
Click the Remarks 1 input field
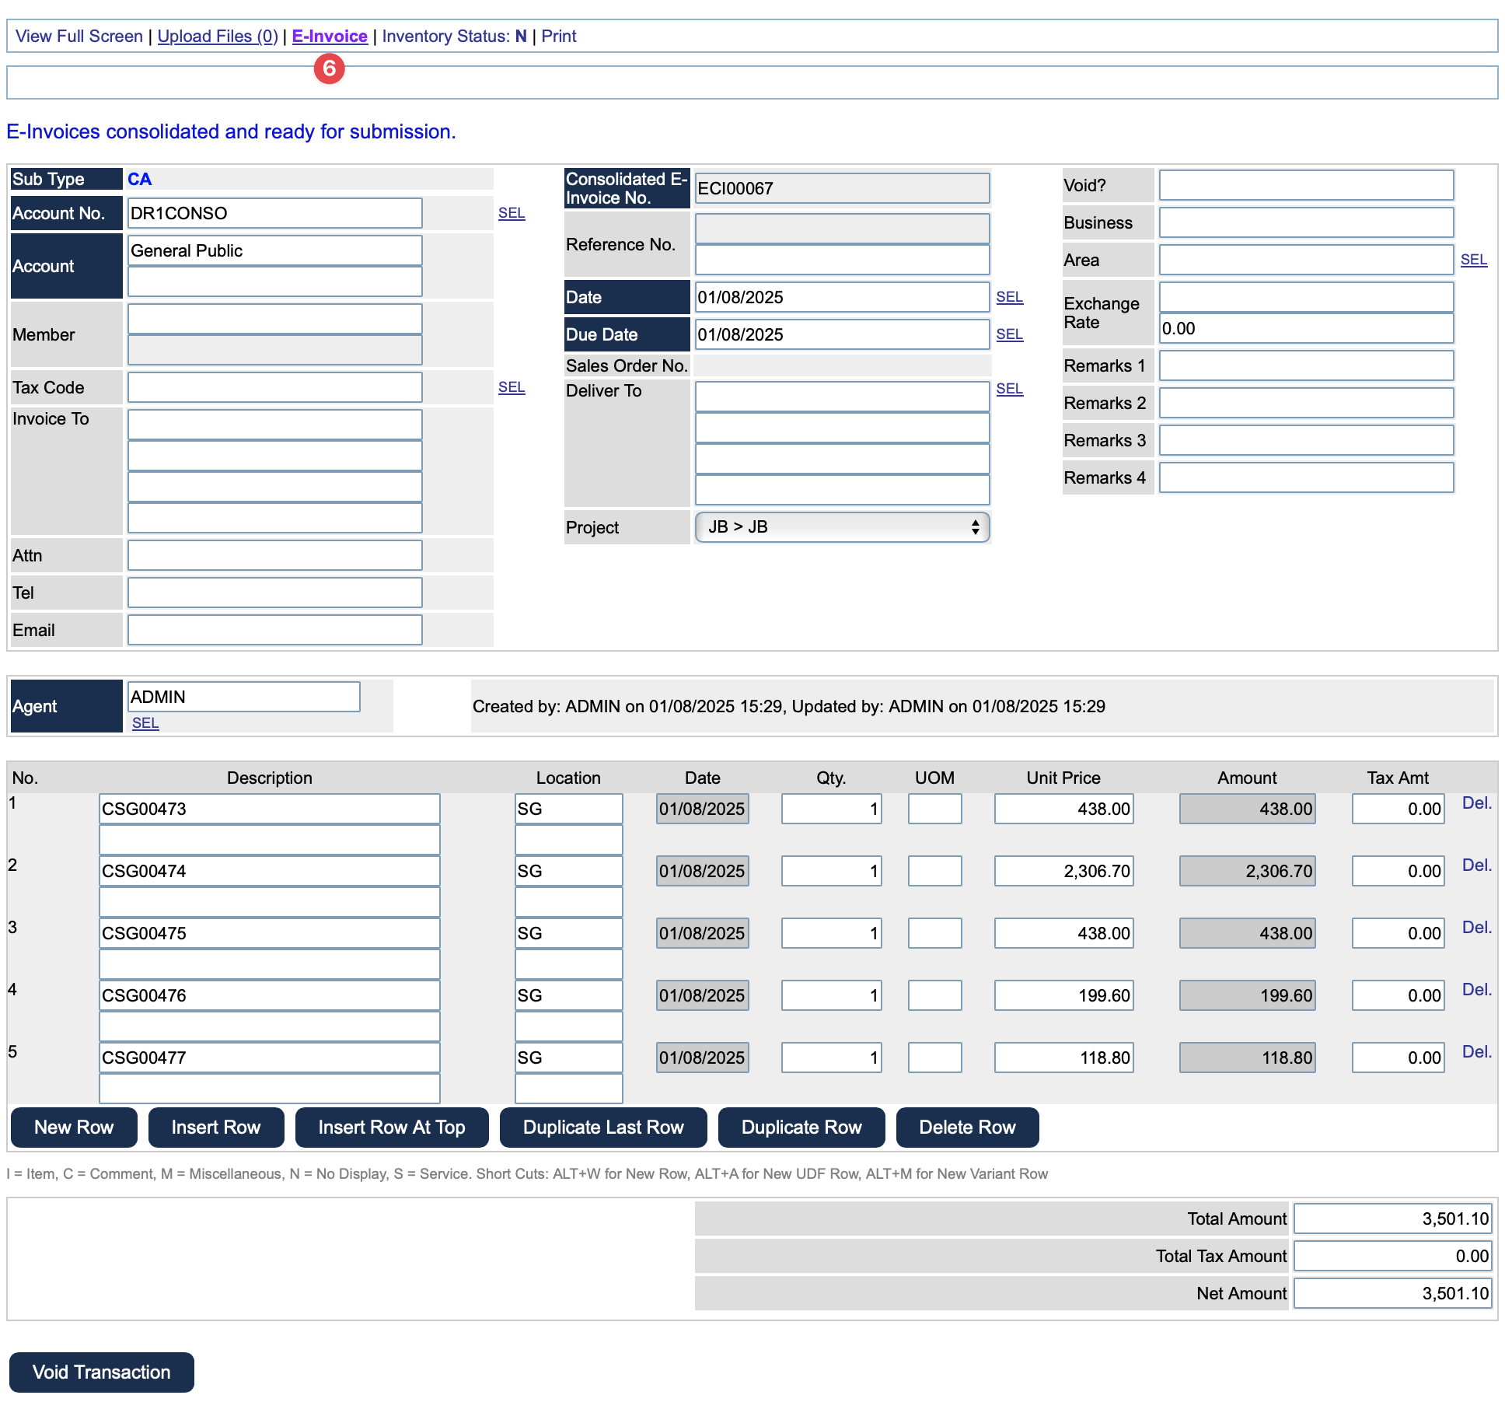click(x=1306, y=365)
